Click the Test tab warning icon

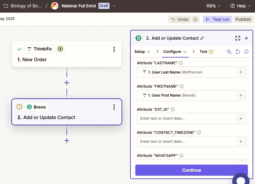pyautogui.click(x=211, y=52)
